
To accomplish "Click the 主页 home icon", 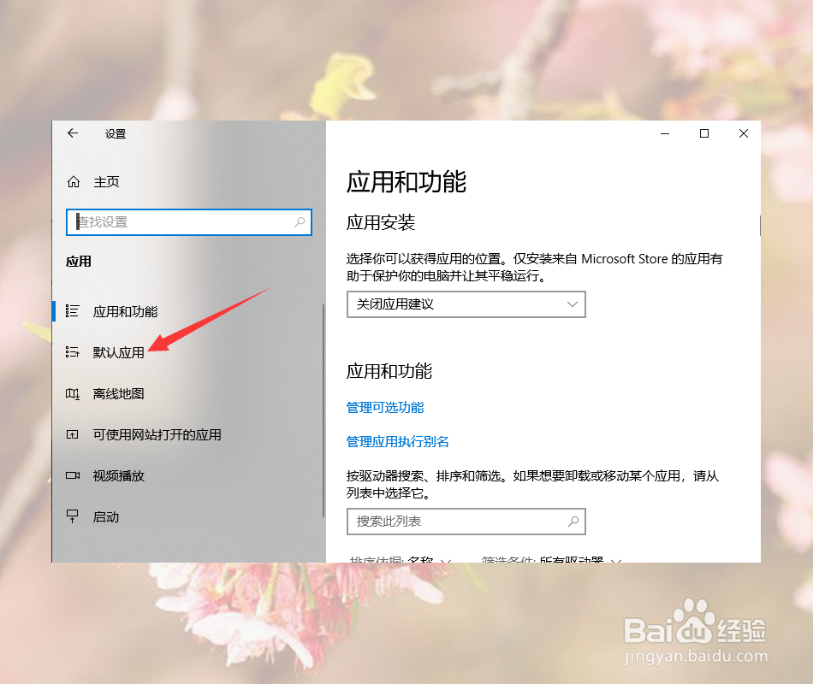I will click(x=73, y=181).
